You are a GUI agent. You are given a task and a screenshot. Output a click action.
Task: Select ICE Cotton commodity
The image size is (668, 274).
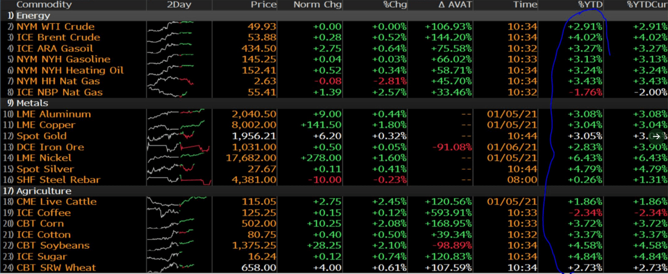(44, 234)
